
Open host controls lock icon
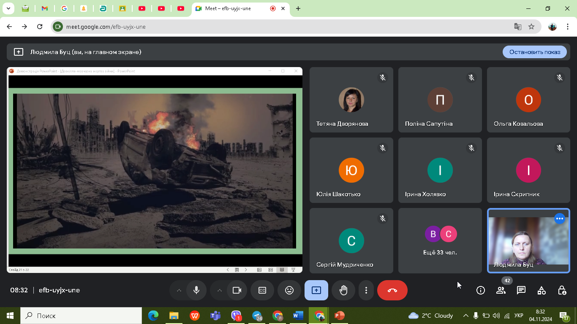(x=561, y=290)
